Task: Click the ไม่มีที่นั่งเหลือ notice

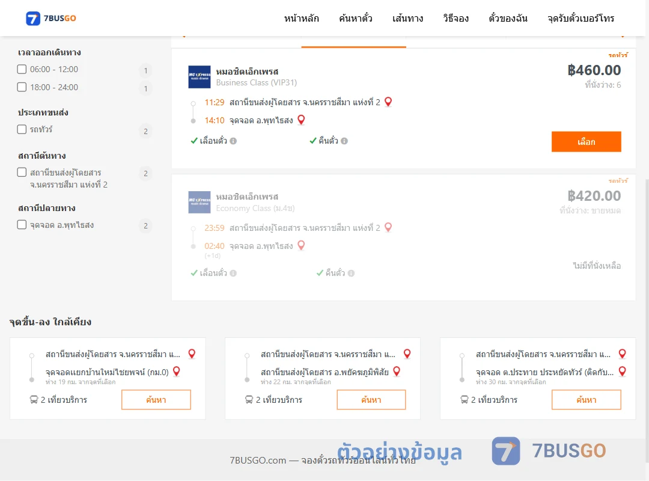Action: click(x=597, y=266)
